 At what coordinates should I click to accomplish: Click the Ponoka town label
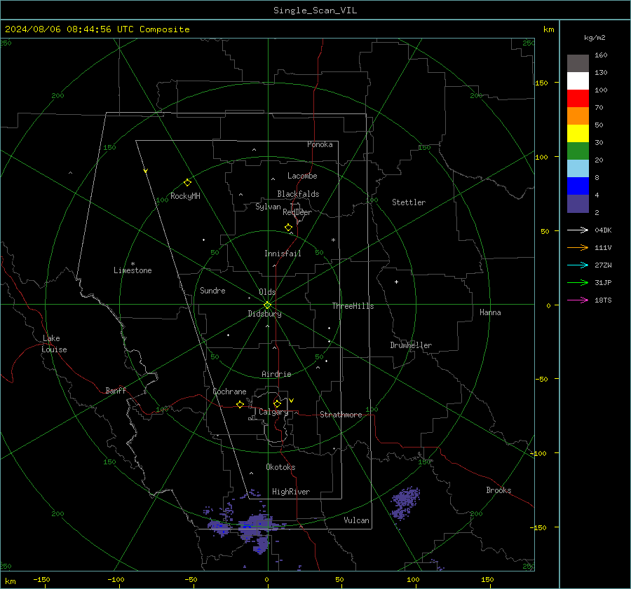320,144
